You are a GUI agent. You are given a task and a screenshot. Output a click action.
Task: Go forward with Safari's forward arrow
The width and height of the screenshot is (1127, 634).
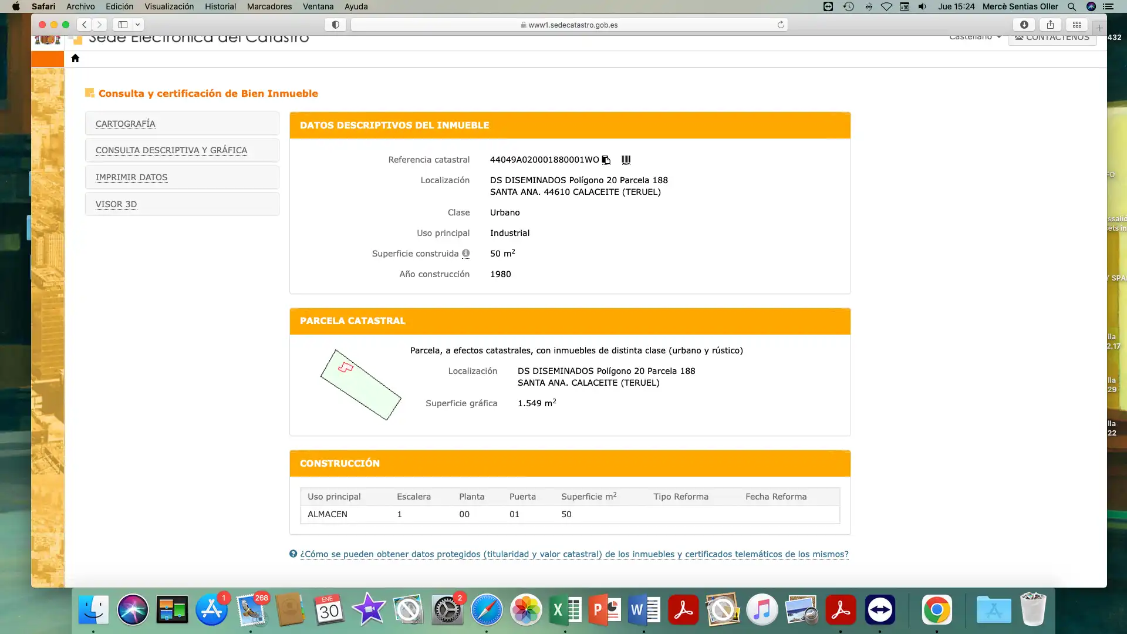tap(100, 25)
